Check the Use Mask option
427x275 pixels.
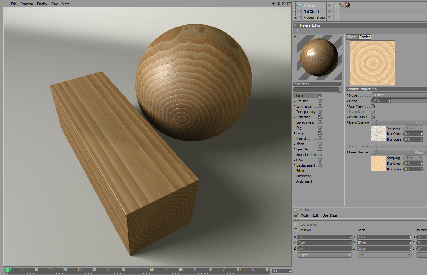pos(373,106)
